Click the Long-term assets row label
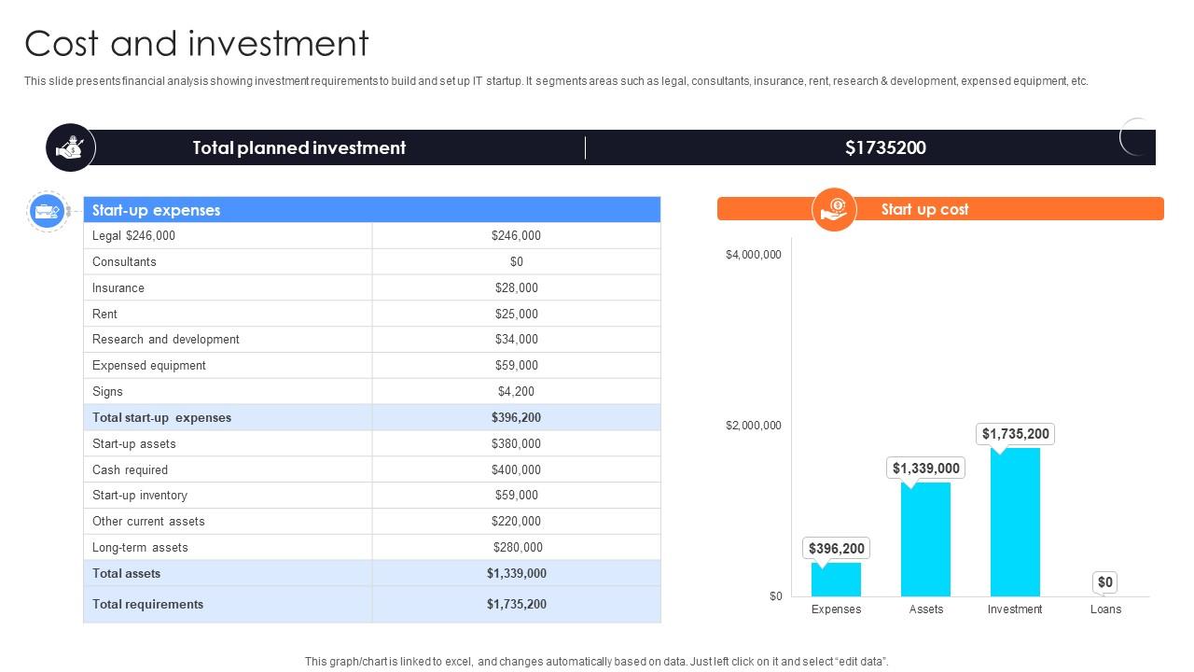1194x672 pixels. point(140,548)
